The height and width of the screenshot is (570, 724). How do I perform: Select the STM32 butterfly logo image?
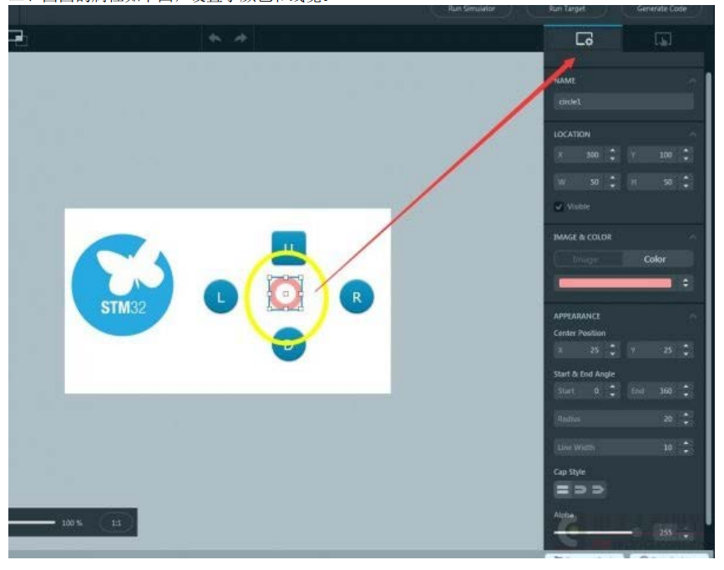123,285
